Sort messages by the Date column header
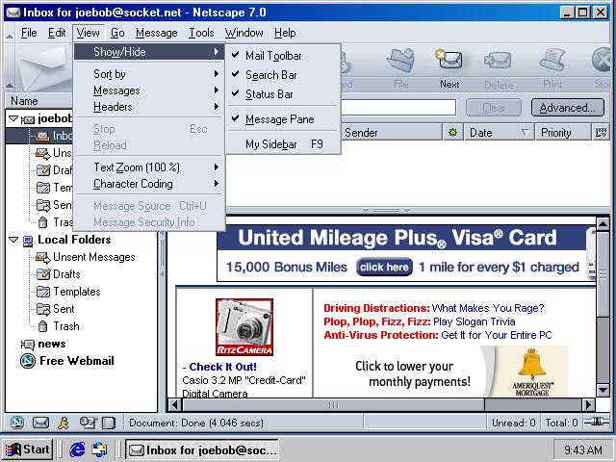This screenshot has width=616, height=462. 499,133
